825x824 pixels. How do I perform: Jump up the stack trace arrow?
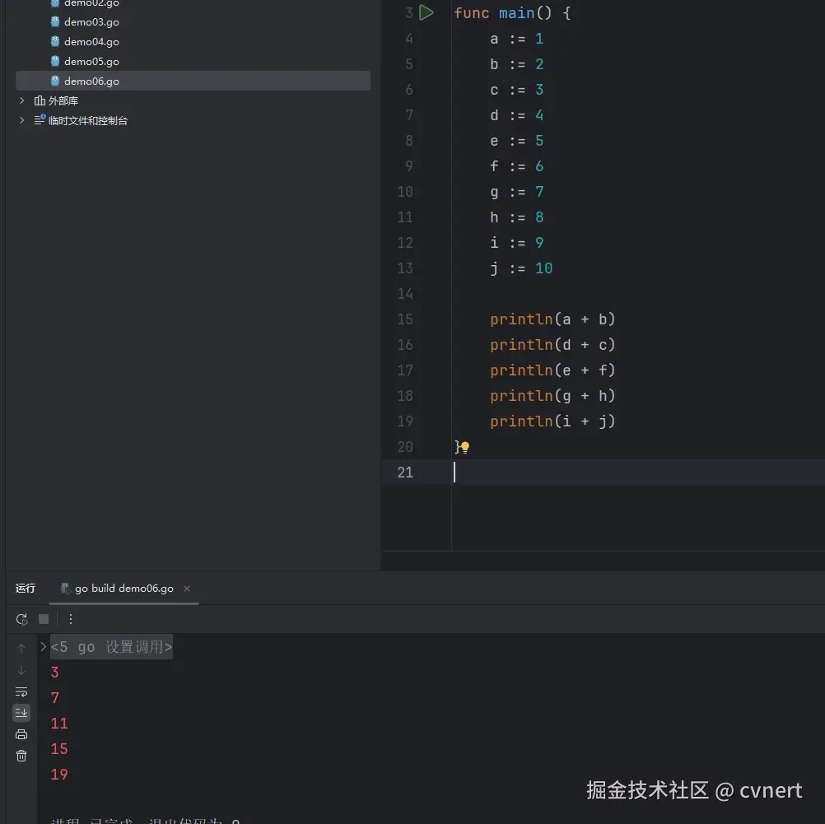(21, 649)
